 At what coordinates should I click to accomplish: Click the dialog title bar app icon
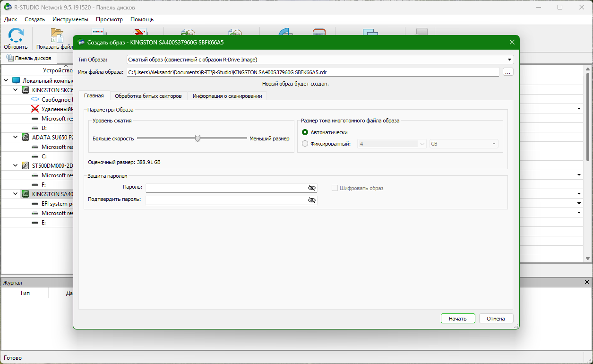(81, 42)
